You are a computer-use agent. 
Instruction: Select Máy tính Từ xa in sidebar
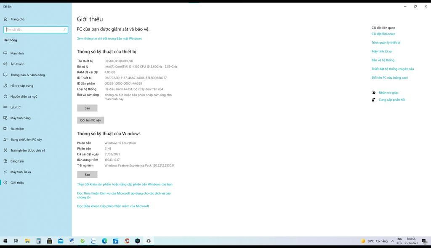pos(21,172)
